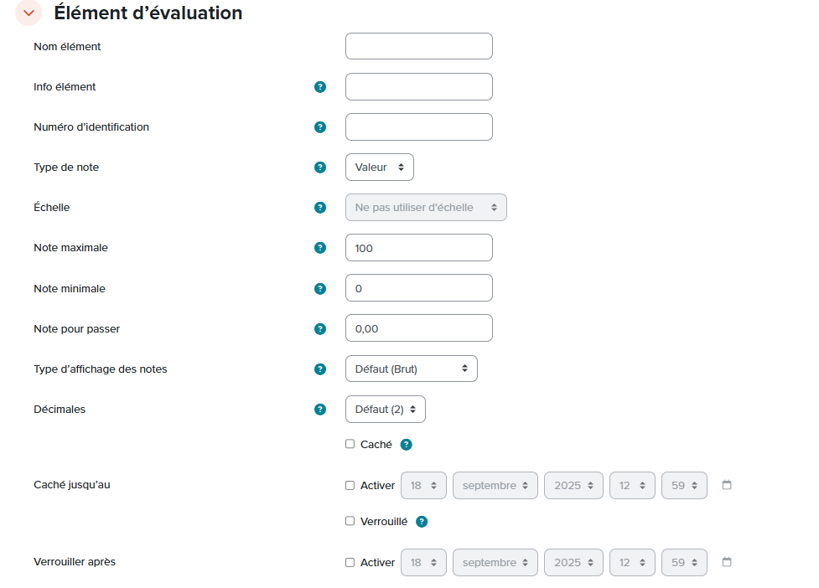Expand the Décimales dropdown
819x588 pixels.
point(385,410)
